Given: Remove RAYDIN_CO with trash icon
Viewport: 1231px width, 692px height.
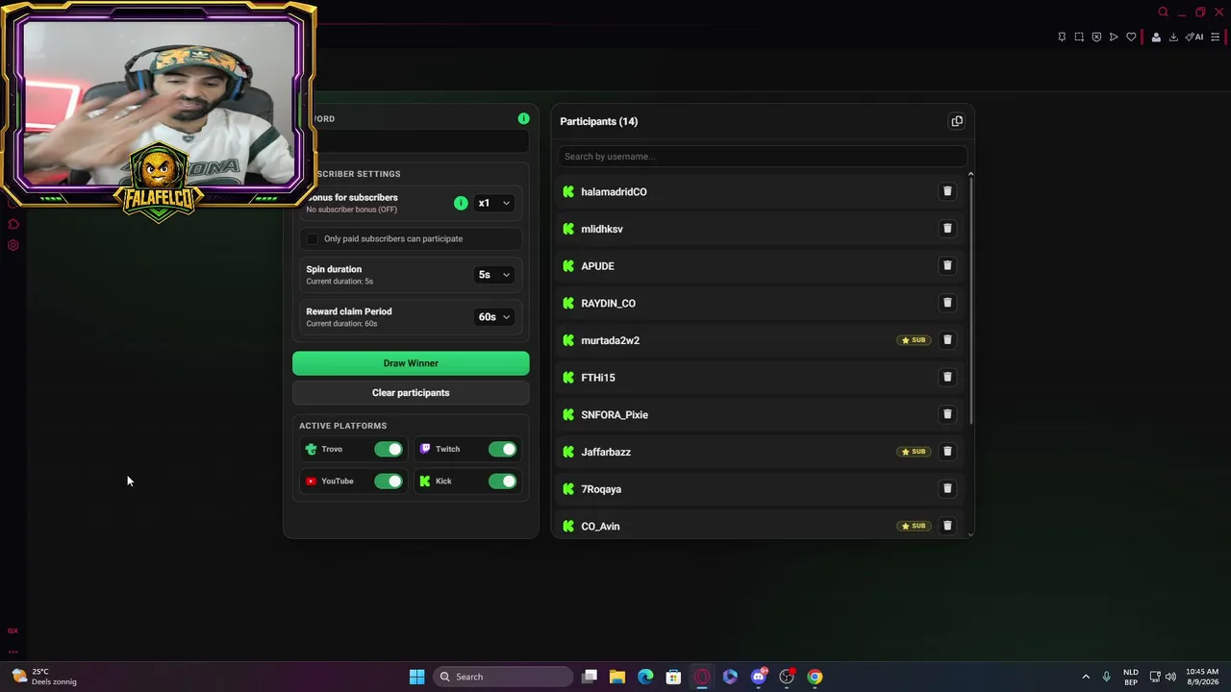Looking at the screenshot, I should pos(947,303).
